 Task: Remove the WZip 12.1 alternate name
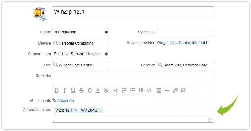point(76,110)
